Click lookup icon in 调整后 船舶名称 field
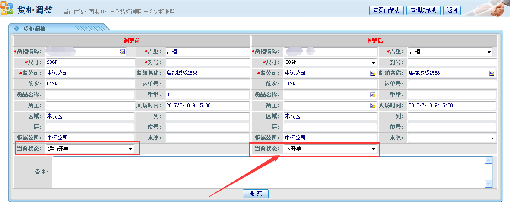This screenshot has height=207, width=510. pyautogui.click(x=492, y=73)
